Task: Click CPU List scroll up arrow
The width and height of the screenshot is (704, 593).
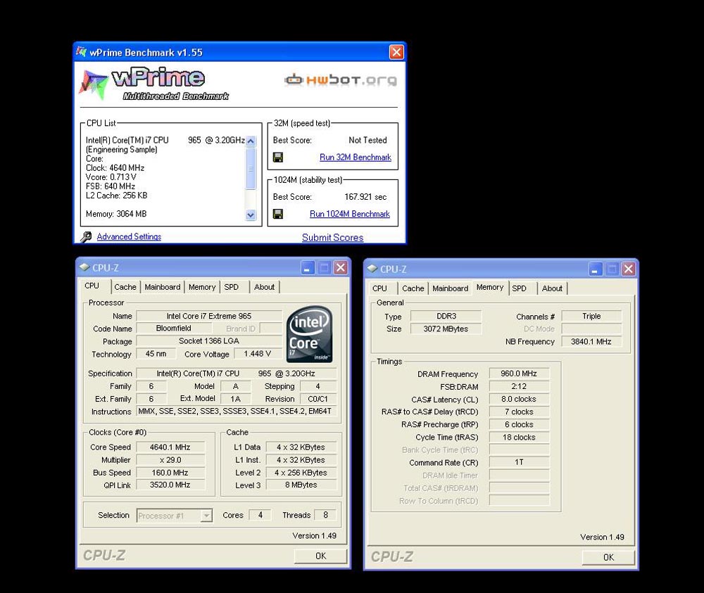Action: coord(251,141)
